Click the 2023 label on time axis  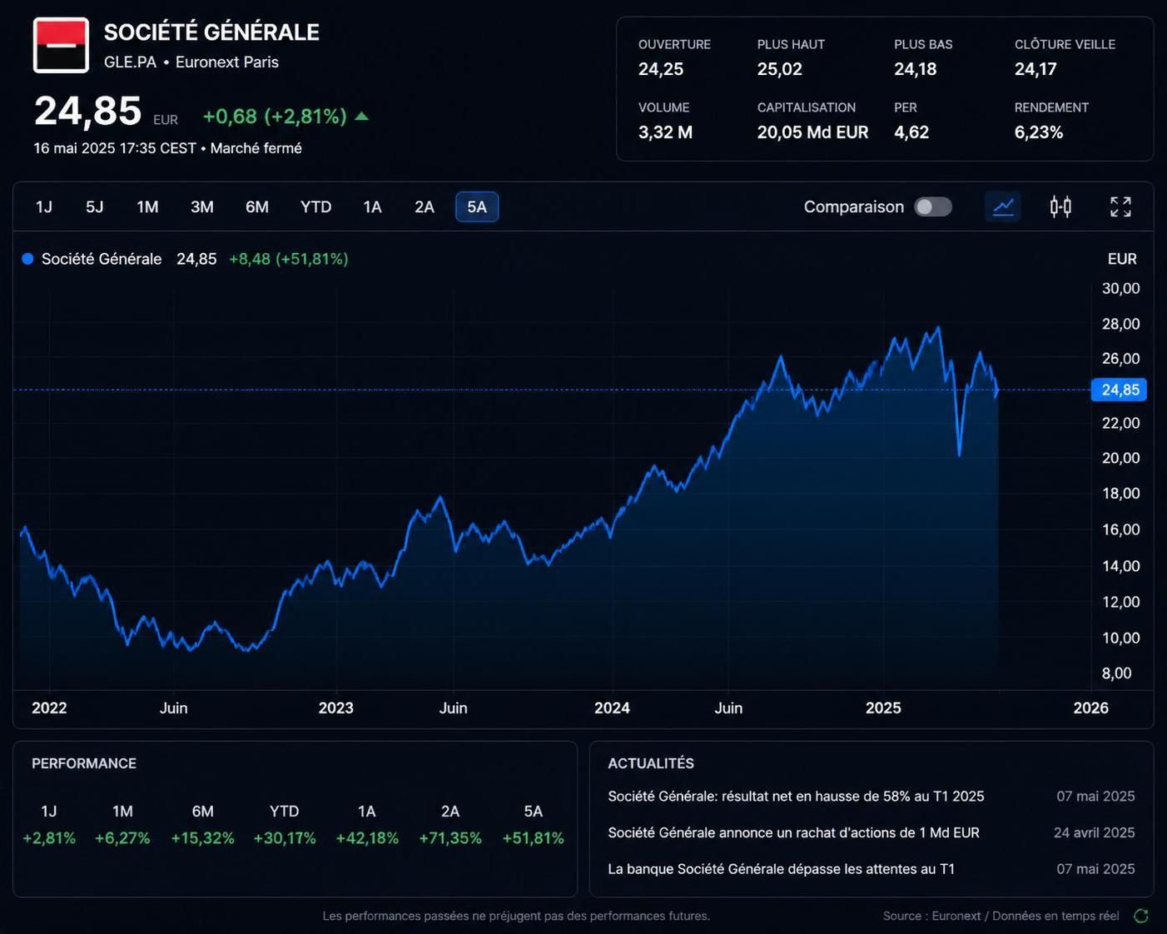[x=335, y=708]
